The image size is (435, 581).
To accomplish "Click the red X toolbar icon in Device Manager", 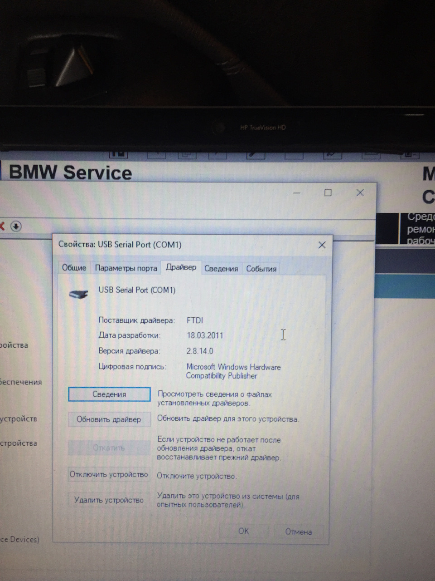I will (2, 226).
